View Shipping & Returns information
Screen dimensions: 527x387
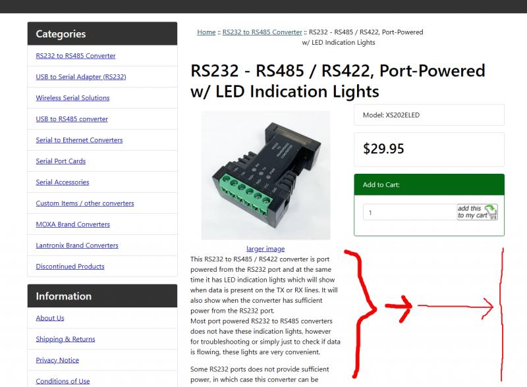65,339
